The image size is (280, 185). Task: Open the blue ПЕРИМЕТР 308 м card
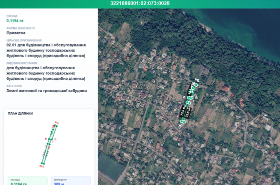[x=71, y=180]
